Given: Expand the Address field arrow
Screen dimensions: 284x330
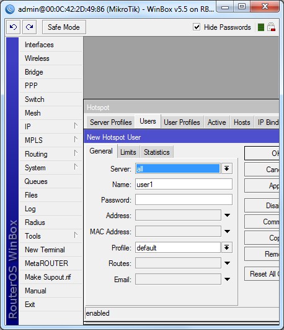Looking at the screenshot, I should tap(227, 215).
